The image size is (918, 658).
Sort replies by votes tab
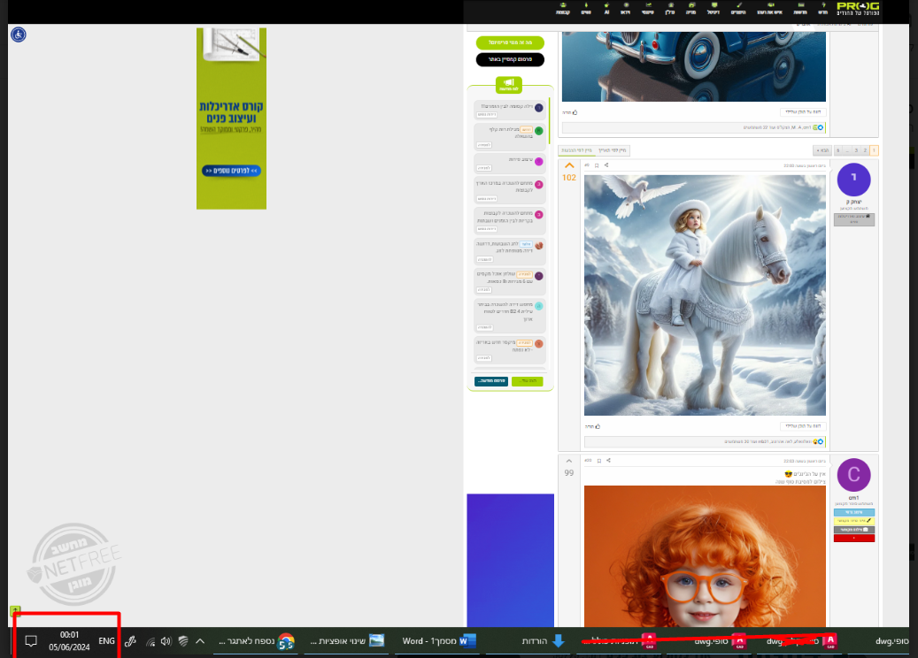click(576, 150)
